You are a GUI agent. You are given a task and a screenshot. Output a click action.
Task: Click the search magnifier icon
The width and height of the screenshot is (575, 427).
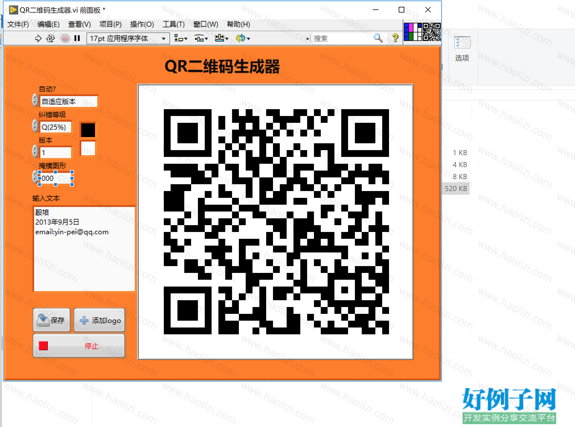pyautogui.click(x=378, y=38)
